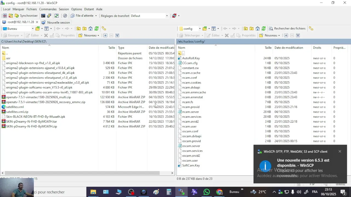Click remote panel open directory icon

click(205, 28)
